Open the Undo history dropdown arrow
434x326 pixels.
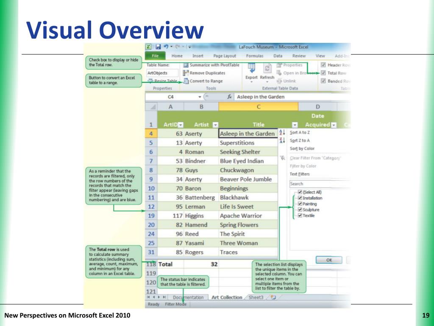pyautogui.click(x=171, y=47)
